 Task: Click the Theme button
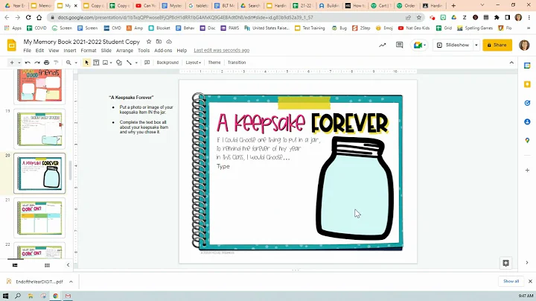pos(214,63)
